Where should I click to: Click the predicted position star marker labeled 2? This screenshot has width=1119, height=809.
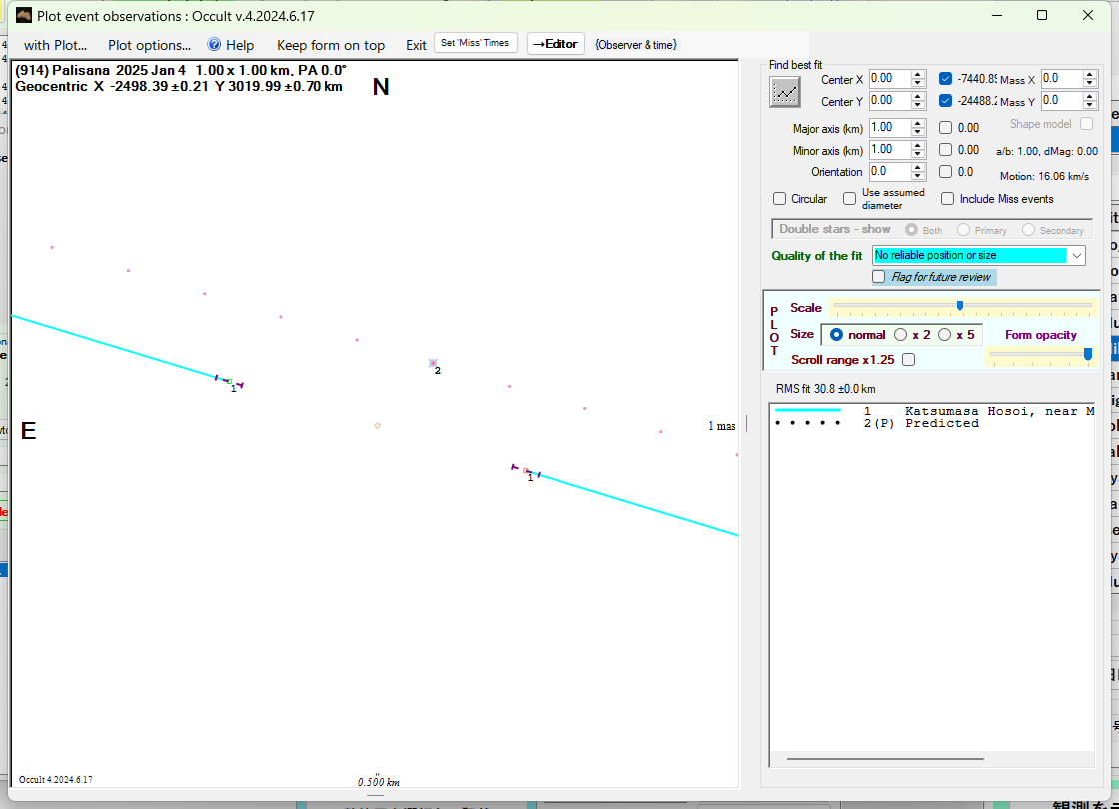pos(433,364)
